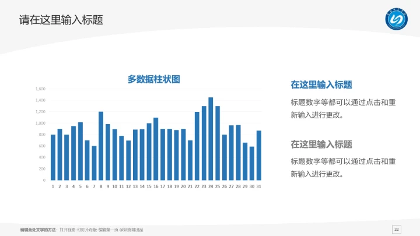Select the bar above x-label 12
Image resolution: width=420 pixels, height=236 pixels.
[128, 161]
